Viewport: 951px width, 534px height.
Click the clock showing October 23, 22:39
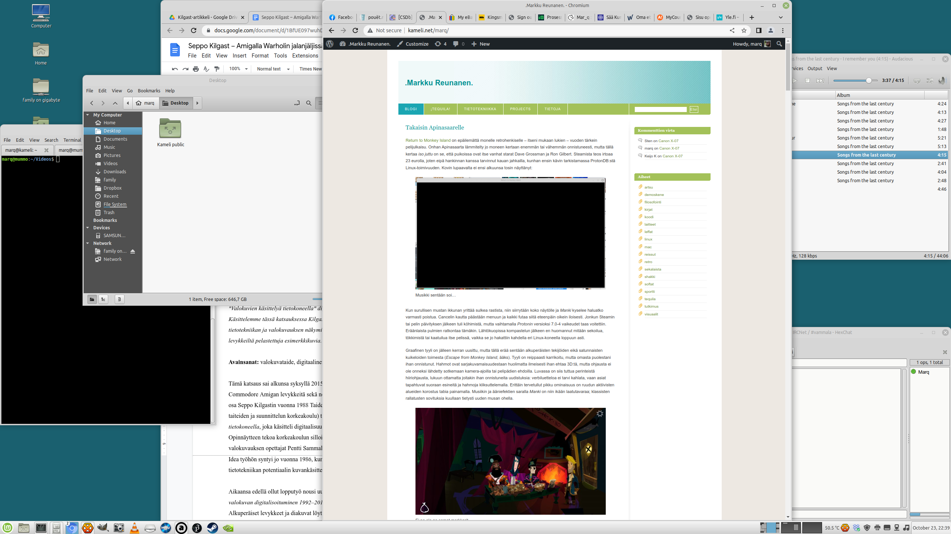pyautogui.click(x=931, y=528)
